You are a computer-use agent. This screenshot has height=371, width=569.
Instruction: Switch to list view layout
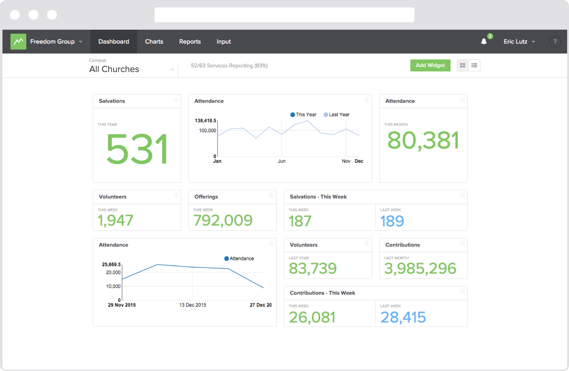pos(474,65)
